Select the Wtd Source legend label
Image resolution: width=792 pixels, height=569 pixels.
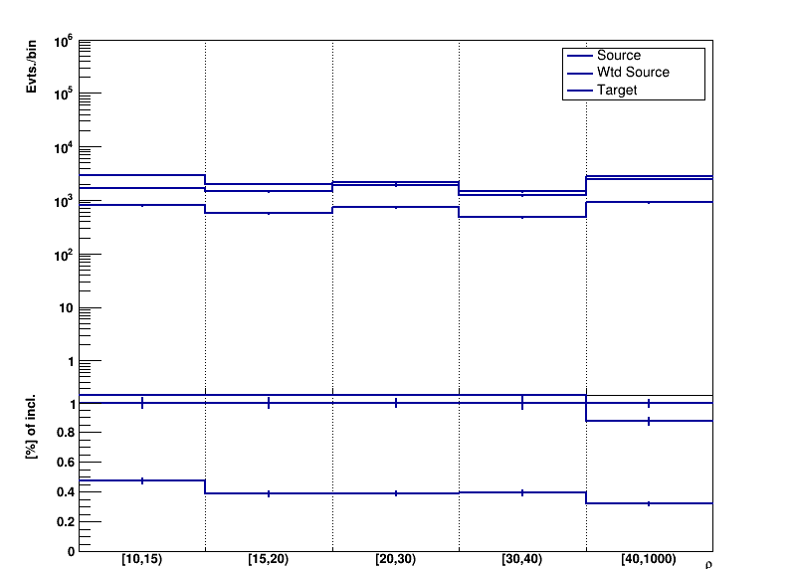(x=633, y=73)
